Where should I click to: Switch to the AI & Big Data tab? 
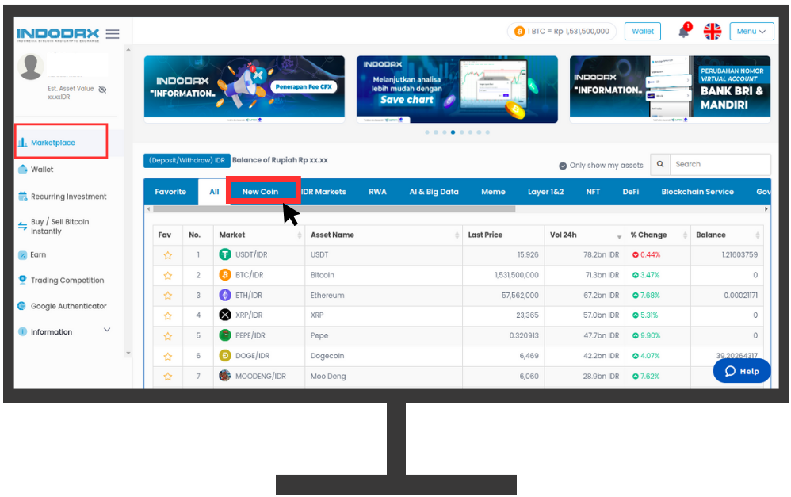click(434, 192)
